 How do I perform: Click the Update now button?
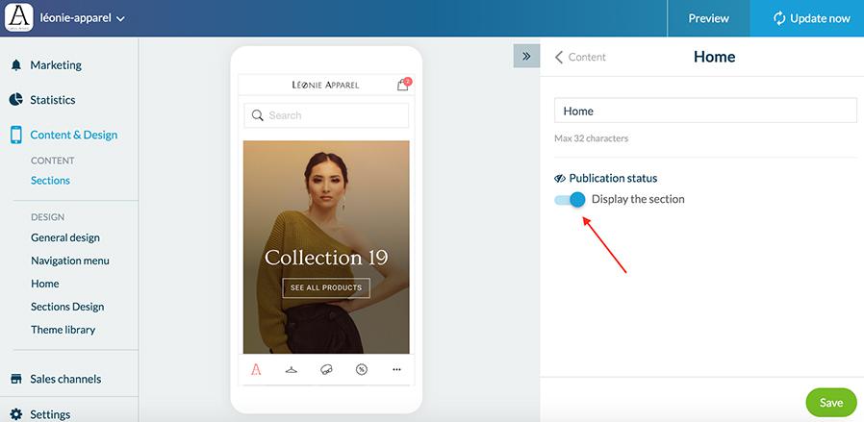811,18
